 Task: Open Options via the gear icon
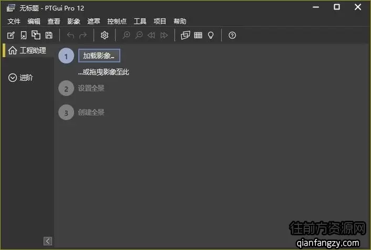[105, 35]
